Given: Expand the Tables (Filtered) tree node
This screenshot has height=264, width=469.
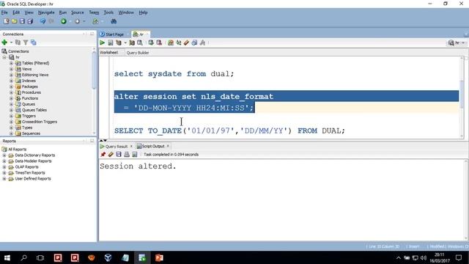Looking at the screenshot, I should [x=12, y=63].
